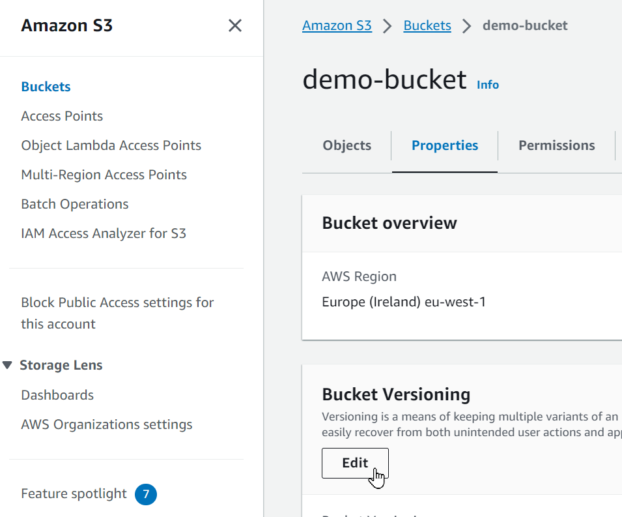
Task: Open the Info link beside demo-bucket
Action: tap(488, 85)
